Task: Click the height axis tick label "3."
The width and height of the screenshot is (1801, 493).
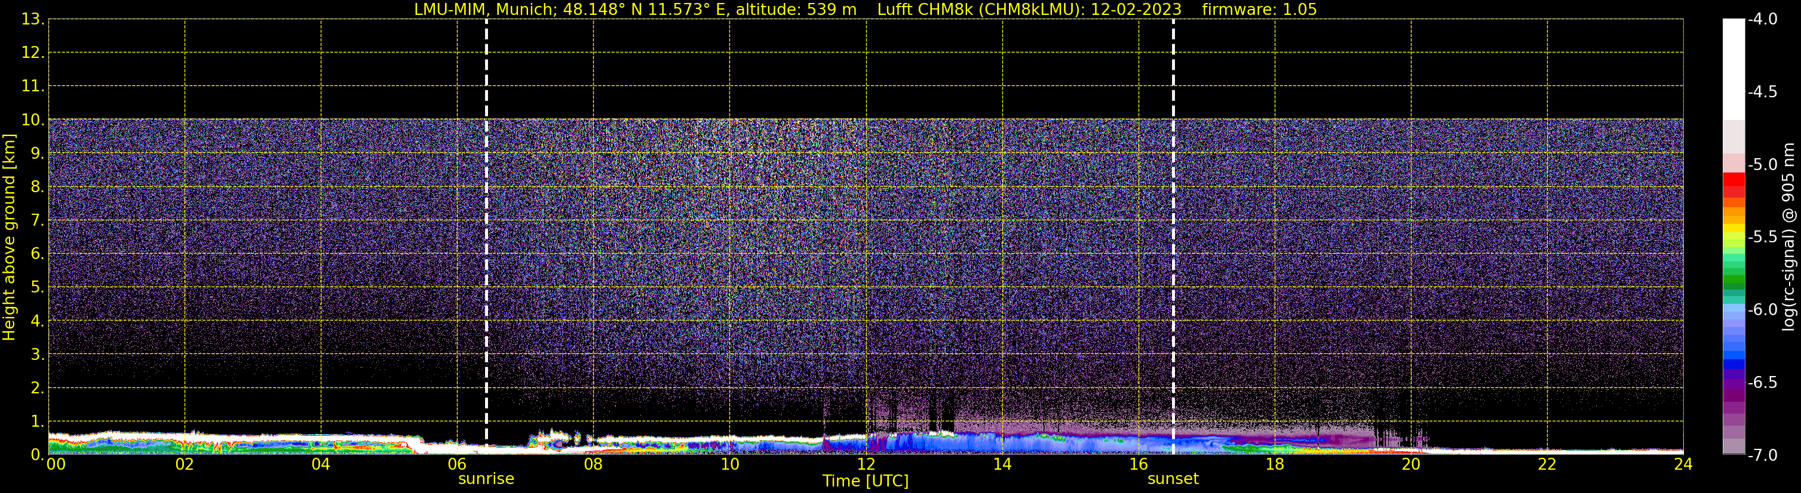Action: pyautogui.click(x=38, y=354)
